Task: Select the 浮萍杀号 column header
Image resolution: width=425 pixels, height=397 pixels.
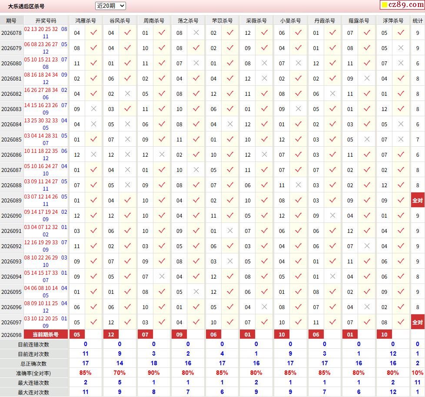Action: tap(393, 20)
